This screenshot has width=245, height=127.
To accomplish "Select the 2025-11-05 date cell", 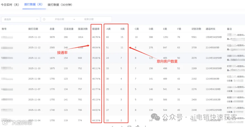I will coord(34,110).
